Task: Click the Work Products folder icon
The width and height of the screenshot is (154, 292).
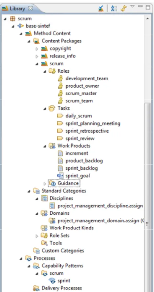Action: [x=52, y=146]
